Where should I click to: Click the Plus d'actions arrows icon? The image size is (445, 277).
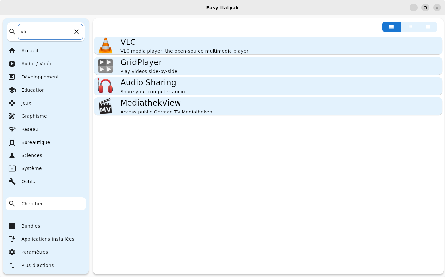[12, 265]
